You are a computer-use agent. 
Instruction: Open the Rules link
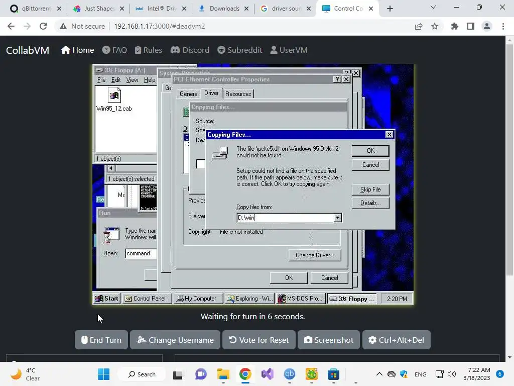point(149,50)
